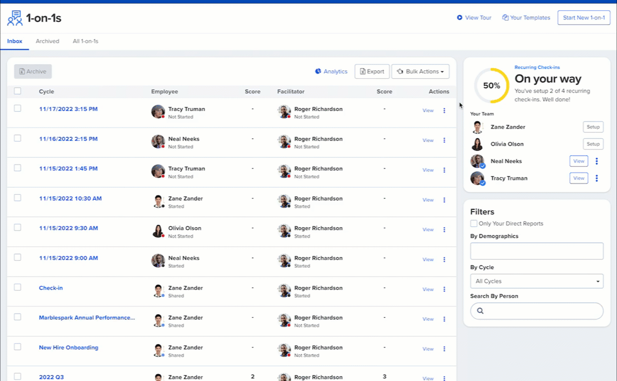The width and height of the screenshot is (617, 381).
Task: Enable Only Your Direct Reports filter
Action: coord(474,224)
